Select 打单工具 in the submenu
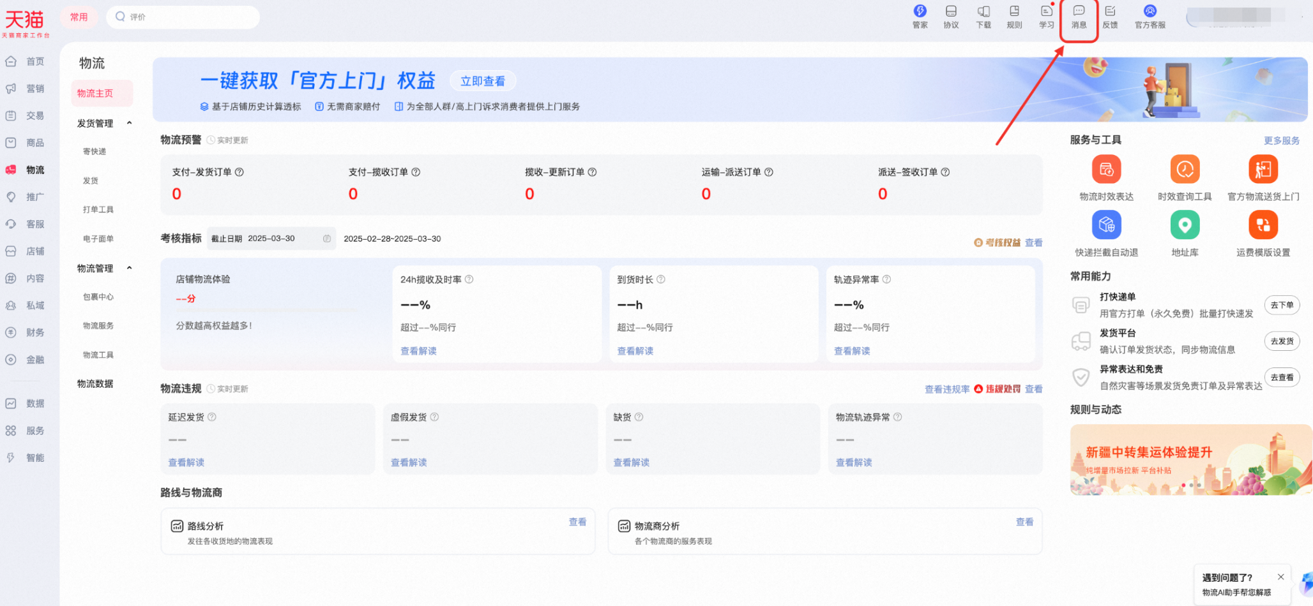 (x=98, y=210)
